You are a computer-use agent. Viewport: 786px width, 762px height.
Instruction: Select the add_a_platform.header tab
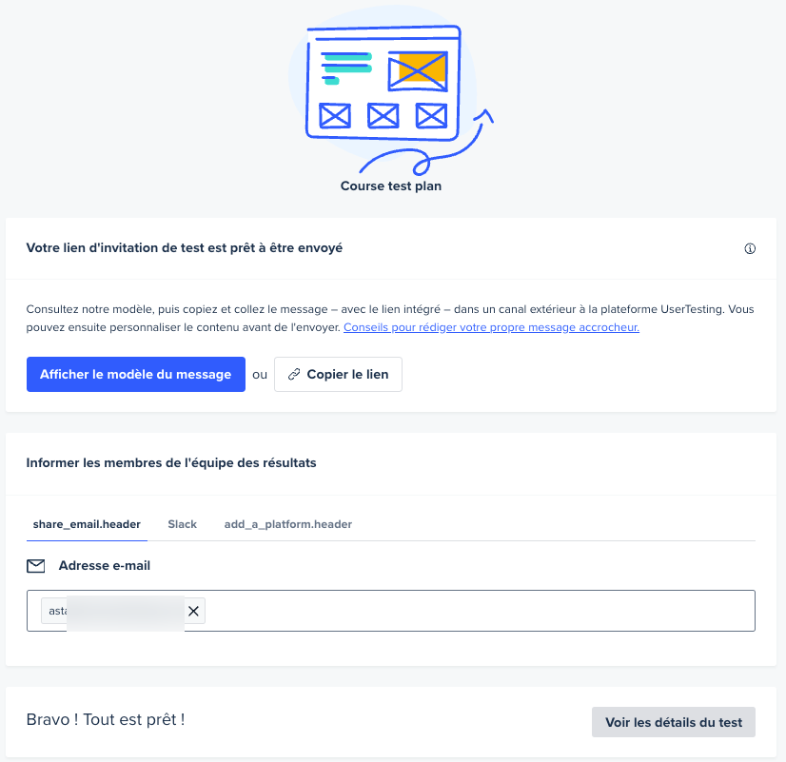click(x=287, y=524)
